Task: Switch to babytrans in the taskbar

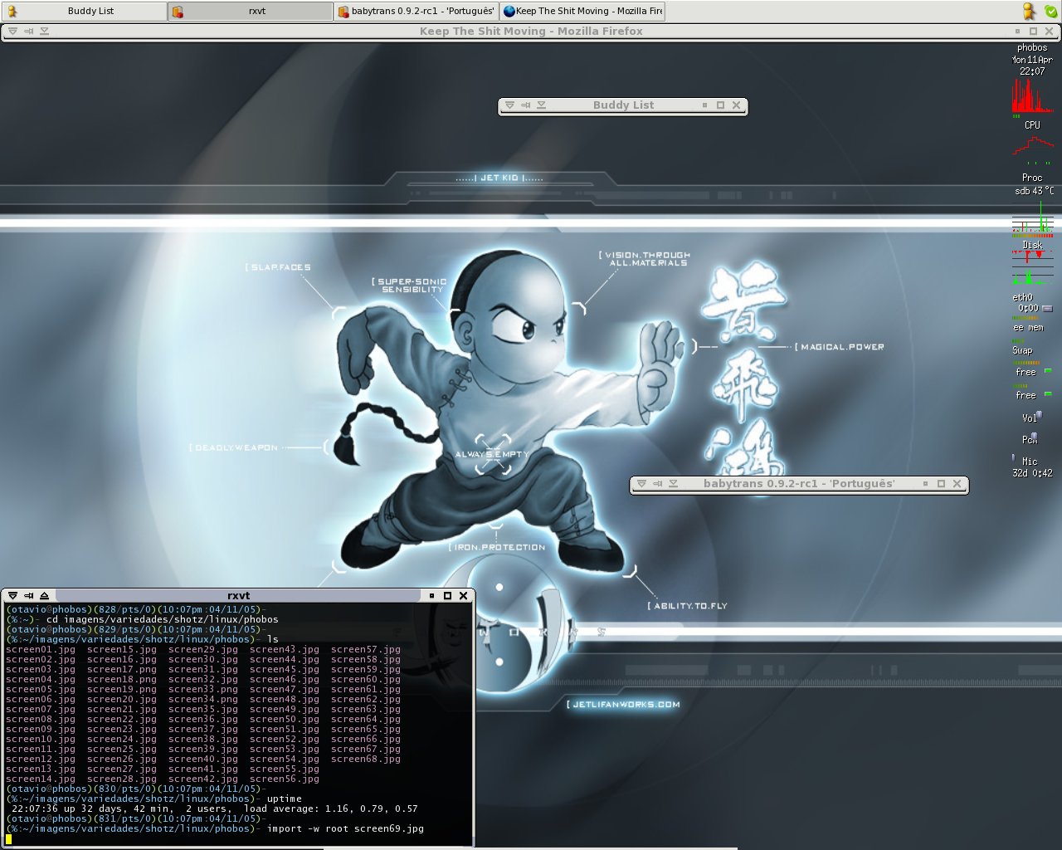Action: tap(416, 11)
